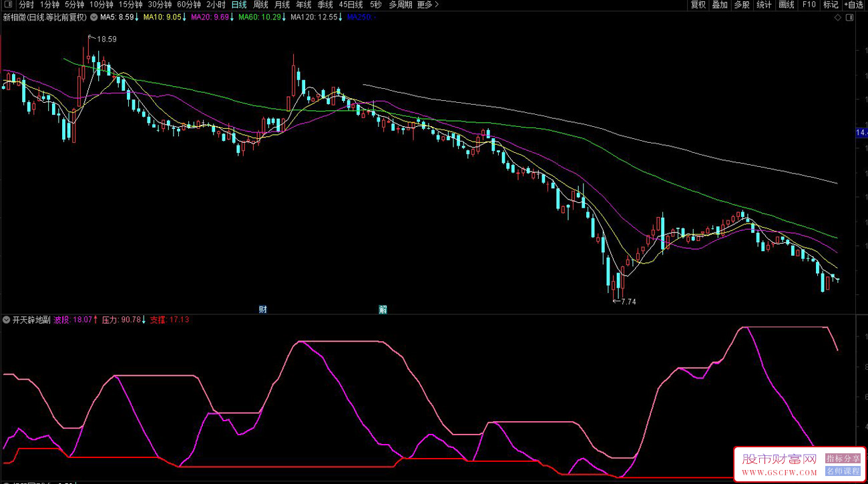The width and height of the screenshot is (868, 484).
Task: Open the 统计 statistics button
Action: point(764,5)
